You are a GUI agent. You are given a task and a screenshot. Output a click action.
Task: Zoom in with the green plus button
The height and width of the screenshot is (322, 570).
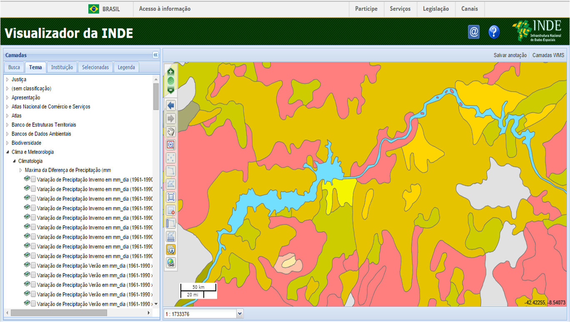tap(170, 72)
